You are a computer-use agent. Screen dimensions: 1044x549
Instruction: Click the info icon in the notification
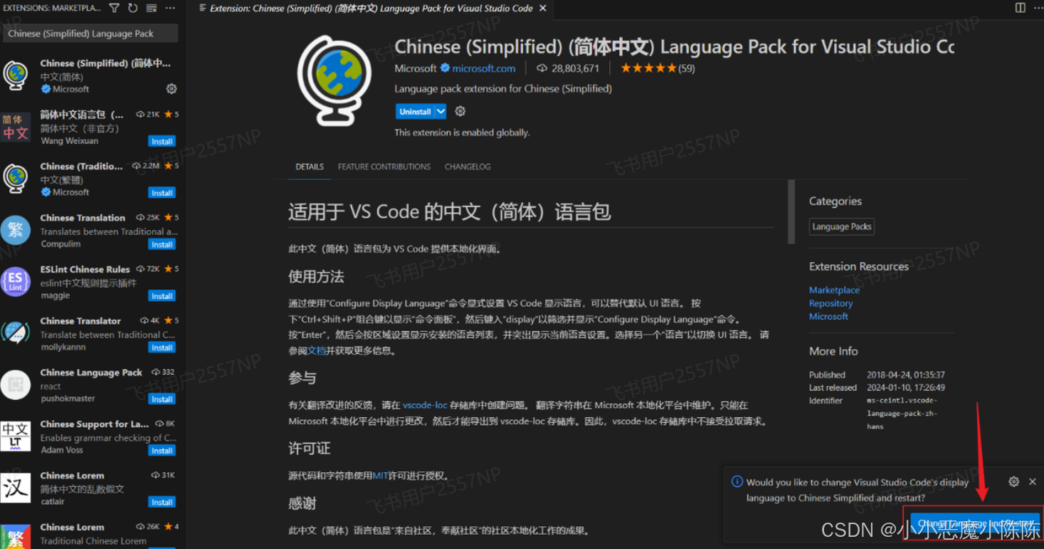tap(737, 482)
